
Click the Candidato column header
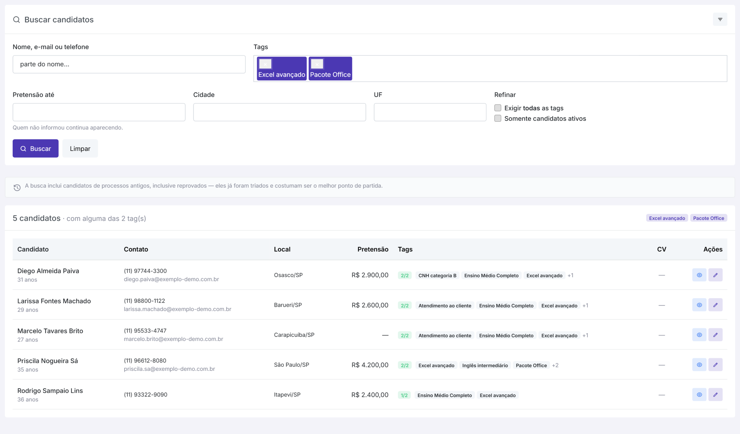[x=33, y=249]
